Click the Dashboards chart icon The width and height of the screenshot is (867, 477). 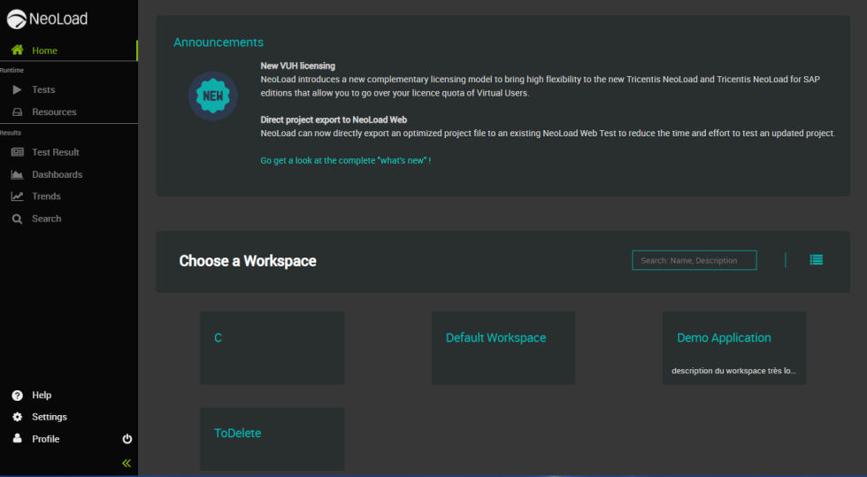(17, 174)
